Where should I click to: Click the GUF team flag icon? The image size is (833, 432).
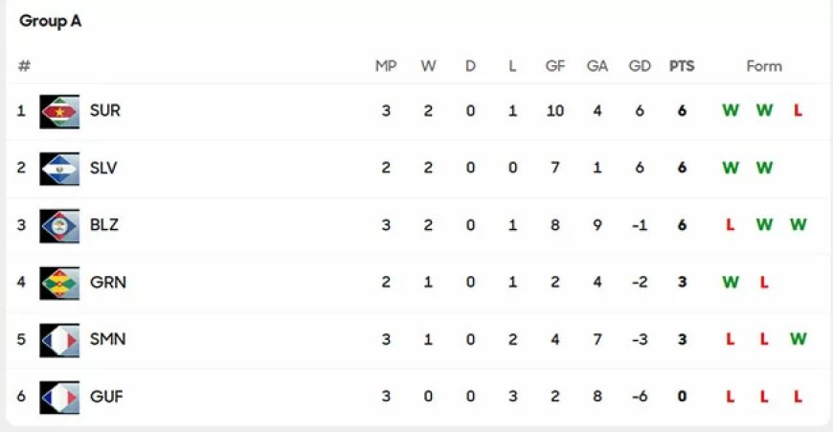pos(59,397)
